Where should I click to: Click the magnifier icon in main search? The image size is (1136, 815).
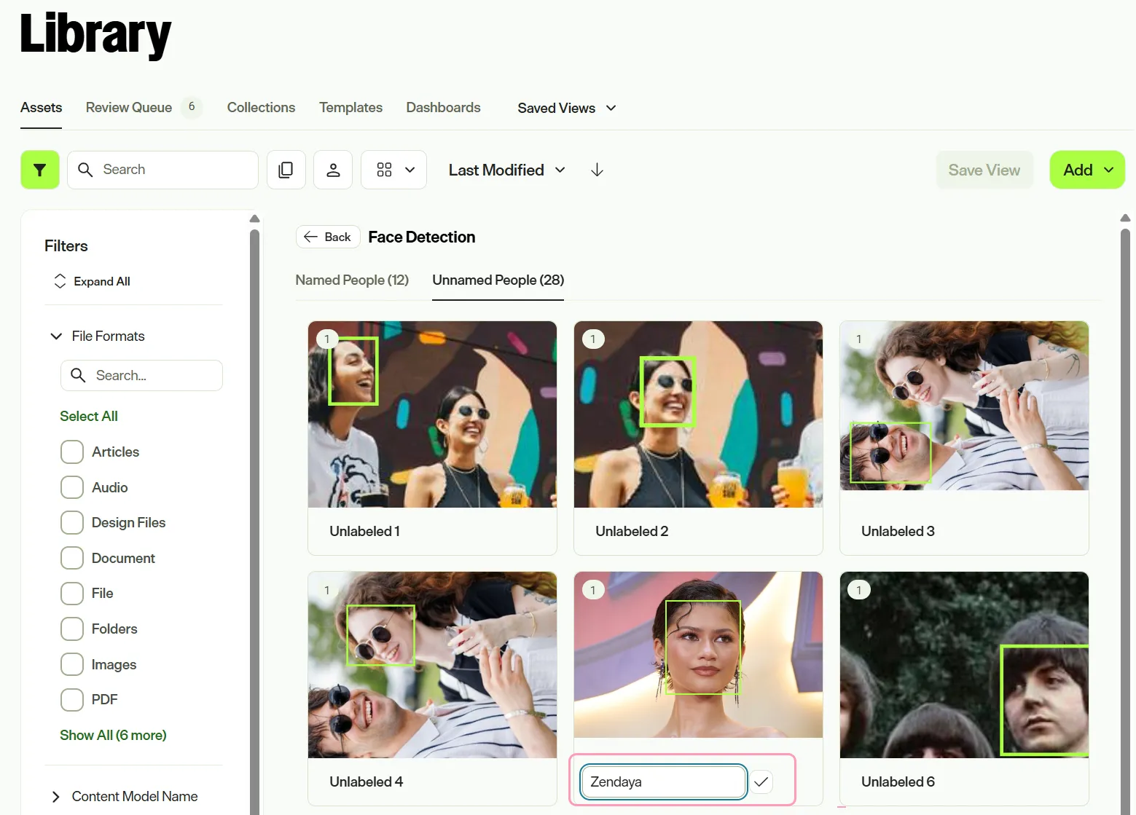tap(85, 170)
